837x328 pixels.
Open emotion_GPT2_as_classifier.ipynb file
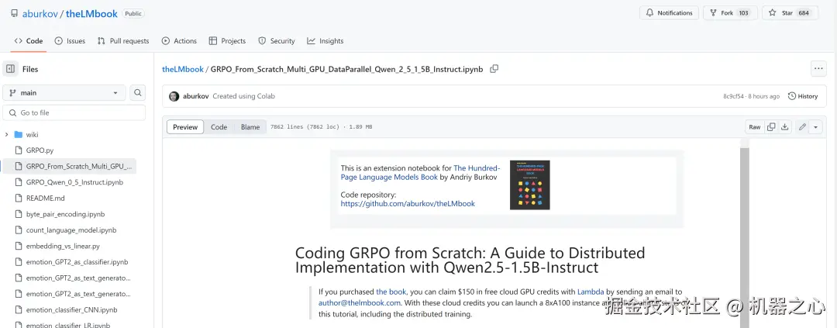point(70,262)
